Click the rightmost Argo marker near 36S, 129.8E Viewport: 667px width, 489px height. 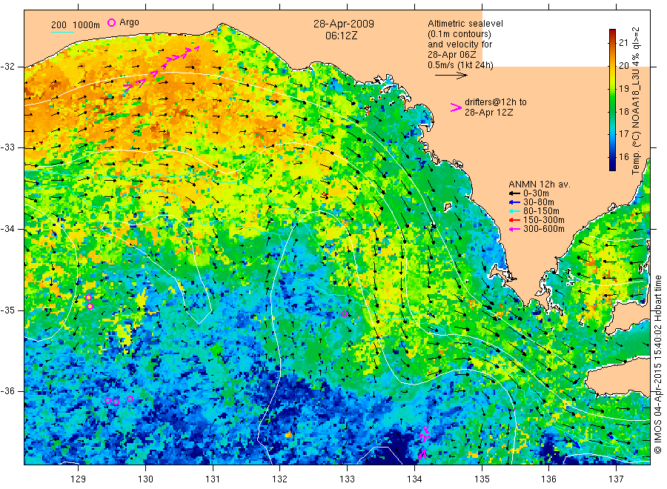(130, 399)
